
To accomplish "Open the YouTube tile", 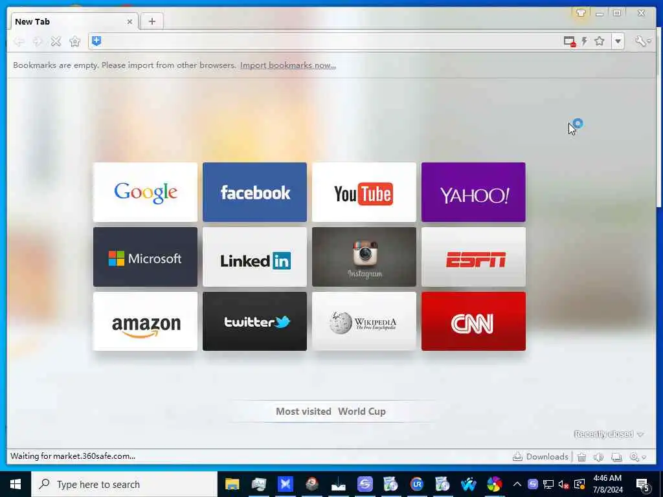I will point(364,192).
